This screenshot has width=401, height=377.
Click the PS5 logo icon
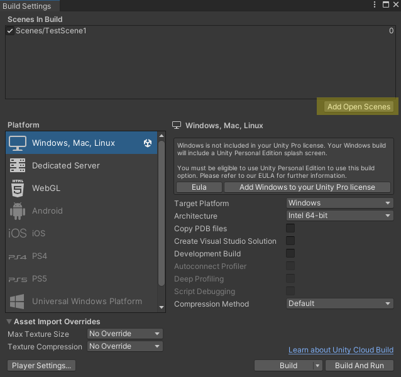pyautogui.click(x=18, y=280)
